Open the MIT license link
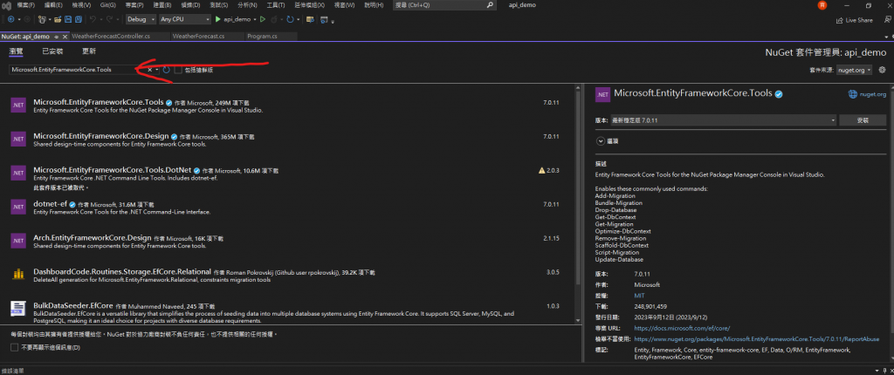Screen dimensions: 894x375 coord(638,296)
